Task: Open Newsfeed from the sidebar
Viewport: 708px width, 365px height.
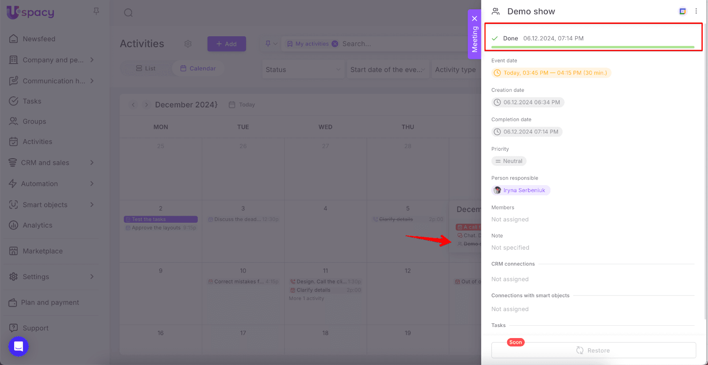Action: pyautogui.click(x=39, y=39)
